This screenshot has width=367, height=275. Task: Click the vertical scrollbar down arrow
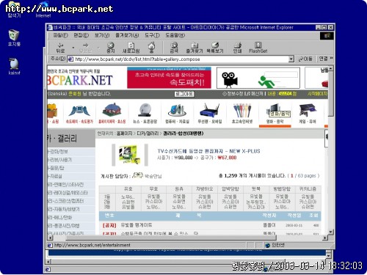tap(330, 232)
